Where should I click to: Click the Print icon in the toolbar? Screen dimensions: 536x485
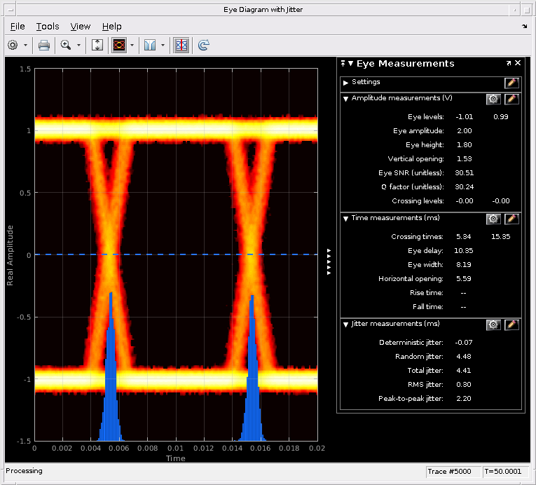click(x=43, y=45)
